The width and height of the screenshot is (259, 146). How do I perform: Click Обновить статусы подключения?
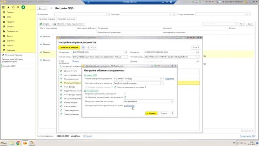[68, 24]
